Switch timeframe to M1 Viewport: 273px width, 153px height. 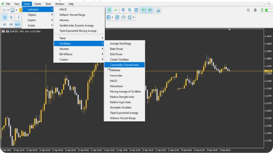[5, 24]
